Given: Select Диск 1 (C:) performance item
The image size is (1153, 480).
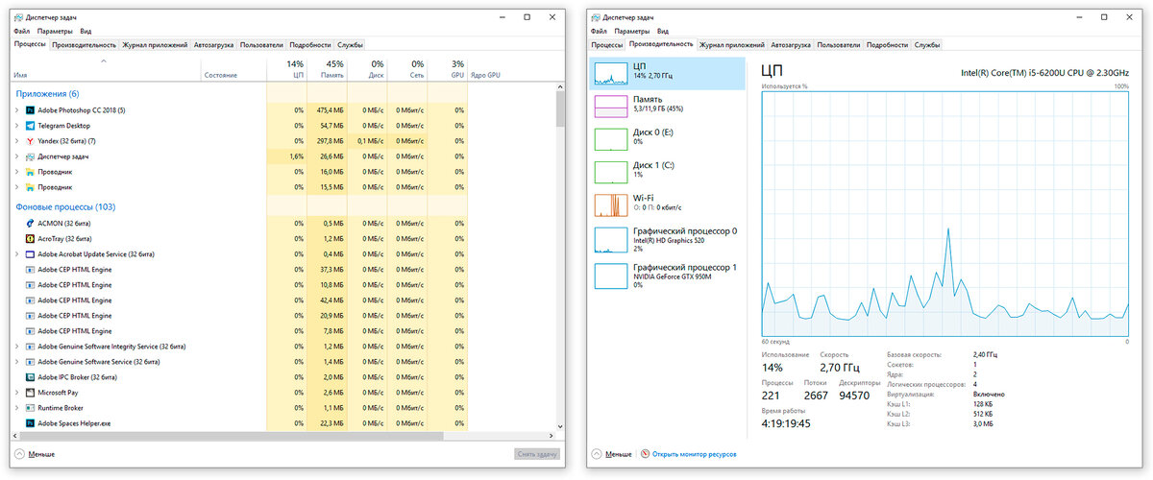Looking at the screenshot, I should 668,173.
